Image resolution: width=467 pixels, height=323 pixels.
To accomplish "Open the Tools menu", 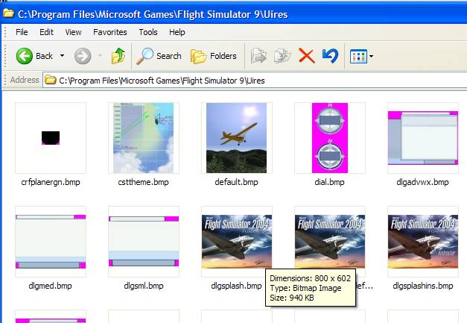I will click(148, 33).
